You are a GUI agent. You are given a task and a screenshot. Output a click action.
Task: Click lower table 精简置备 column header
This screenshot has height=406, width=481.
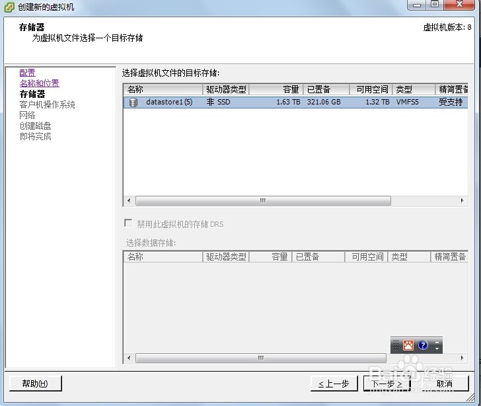point(450,257)
